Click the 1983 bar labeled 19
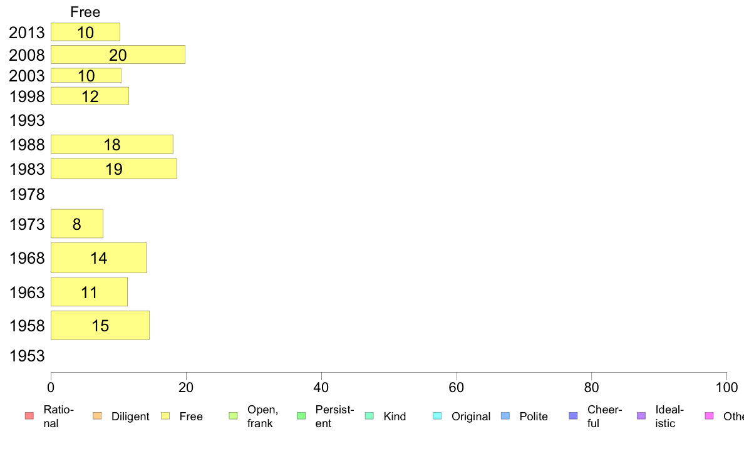744x461 pixels. [x=114, y=168]
